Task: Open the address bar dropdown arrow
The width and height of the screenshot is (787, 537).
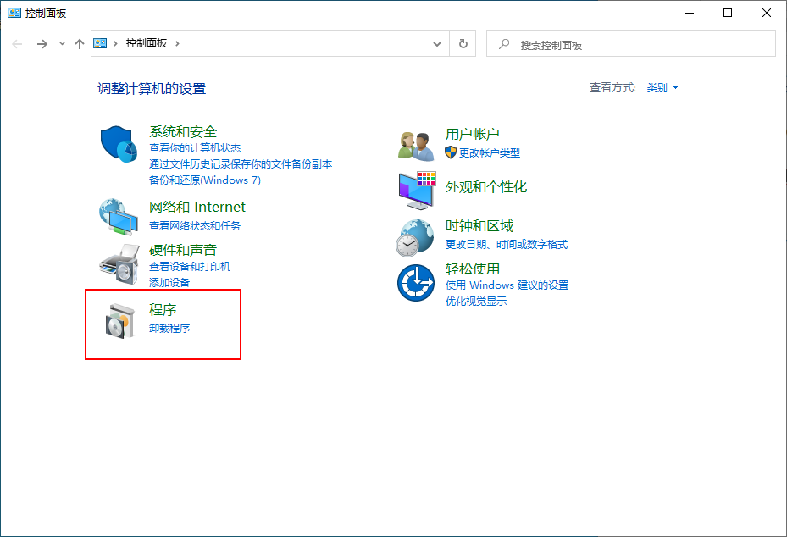Action: coord(436,43)
